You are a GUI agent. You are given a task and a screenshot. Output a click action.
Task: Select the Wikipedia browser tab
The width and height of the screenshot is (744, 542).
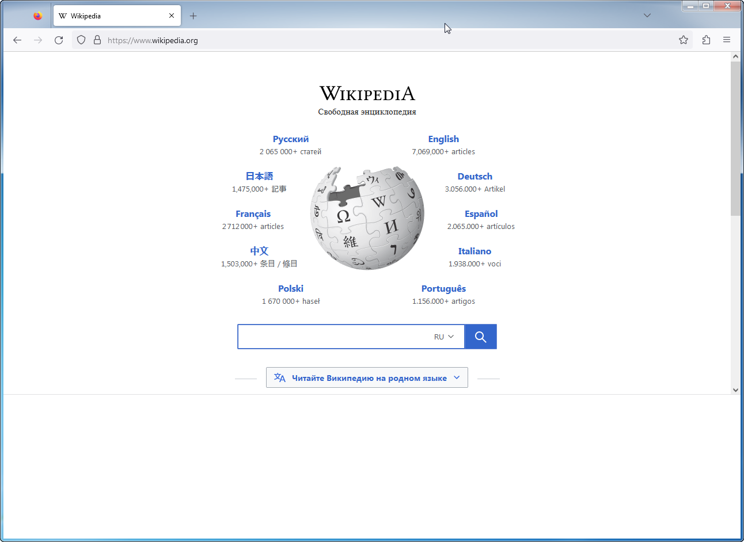(x=109, y=16)
